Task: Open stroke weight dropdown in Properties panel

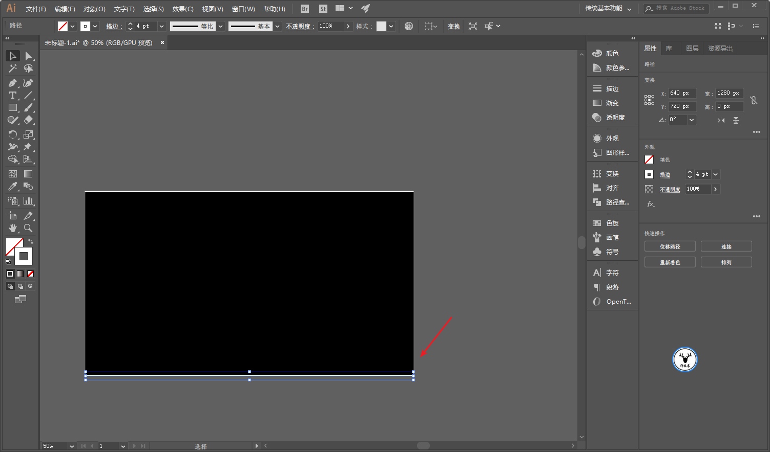Action: point(716,174)
